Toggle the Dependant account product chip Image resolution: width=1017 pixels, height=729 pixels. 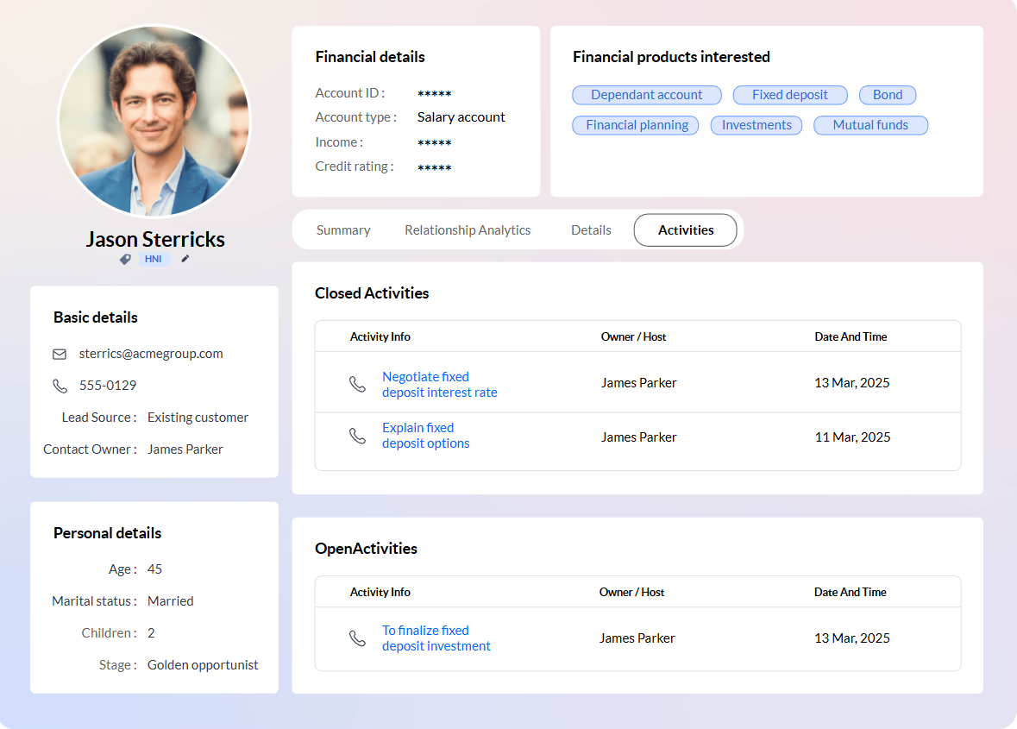point(646,95)
